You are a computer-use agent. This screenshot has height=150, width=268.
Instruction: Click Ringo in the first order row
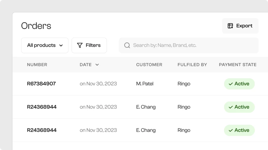click(184, 84)
